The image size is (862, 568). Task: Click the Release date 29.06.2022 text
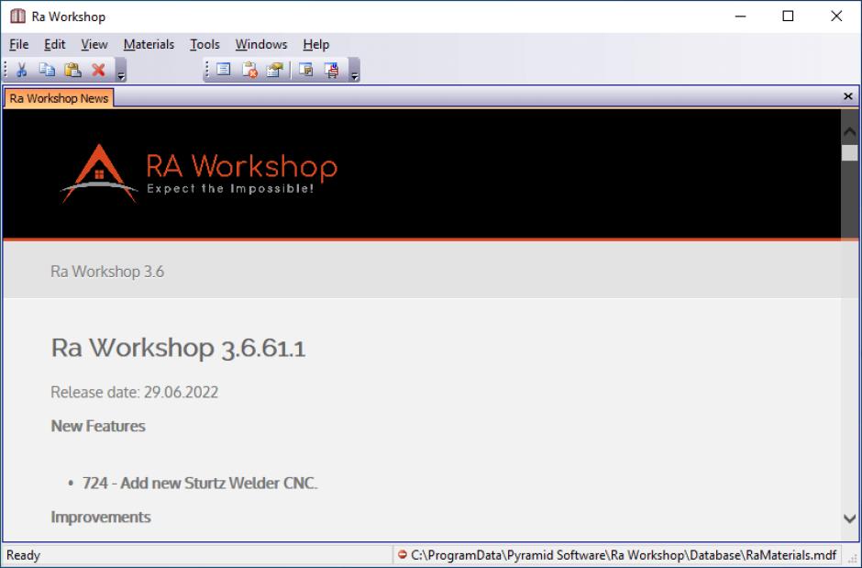pyautogui.click(x=135, y=392)
